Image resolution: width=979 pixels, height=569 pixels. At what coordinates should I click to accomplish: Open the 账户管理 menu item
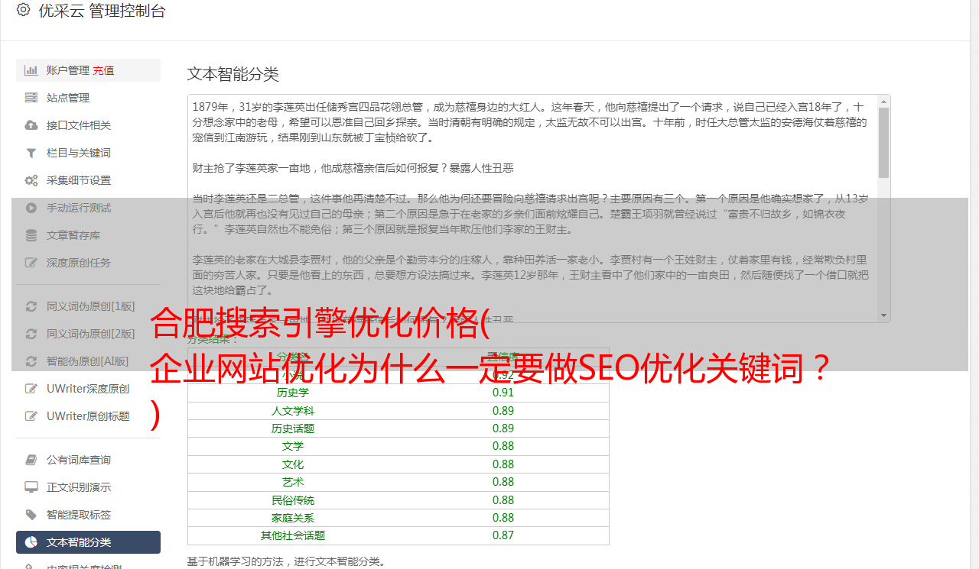coord(88,70)
